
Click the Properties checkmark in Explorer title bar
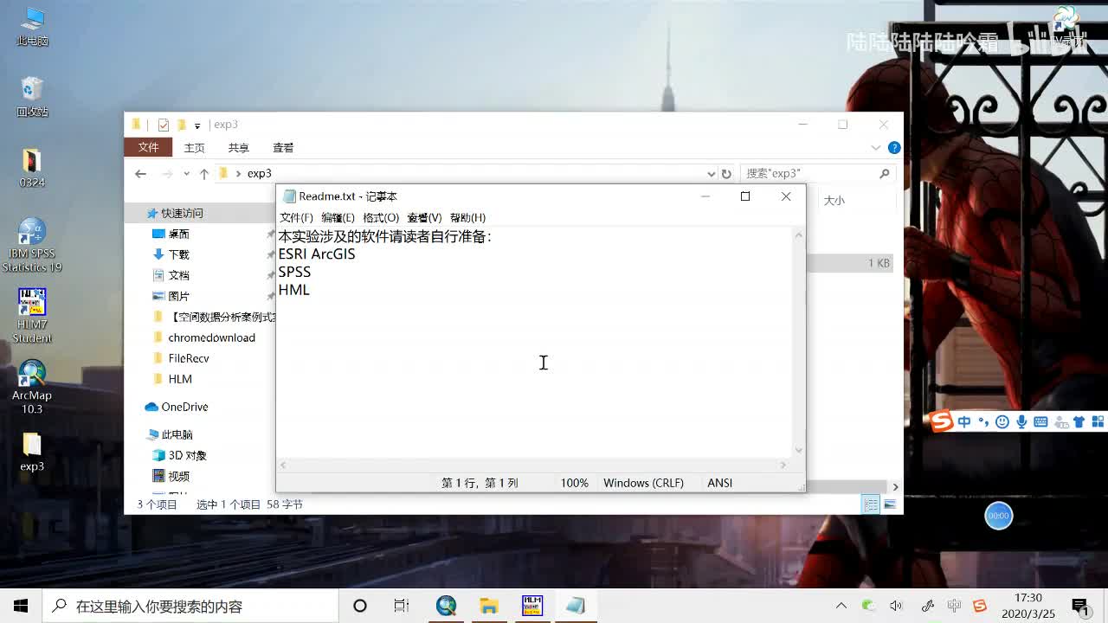[163, 125]
